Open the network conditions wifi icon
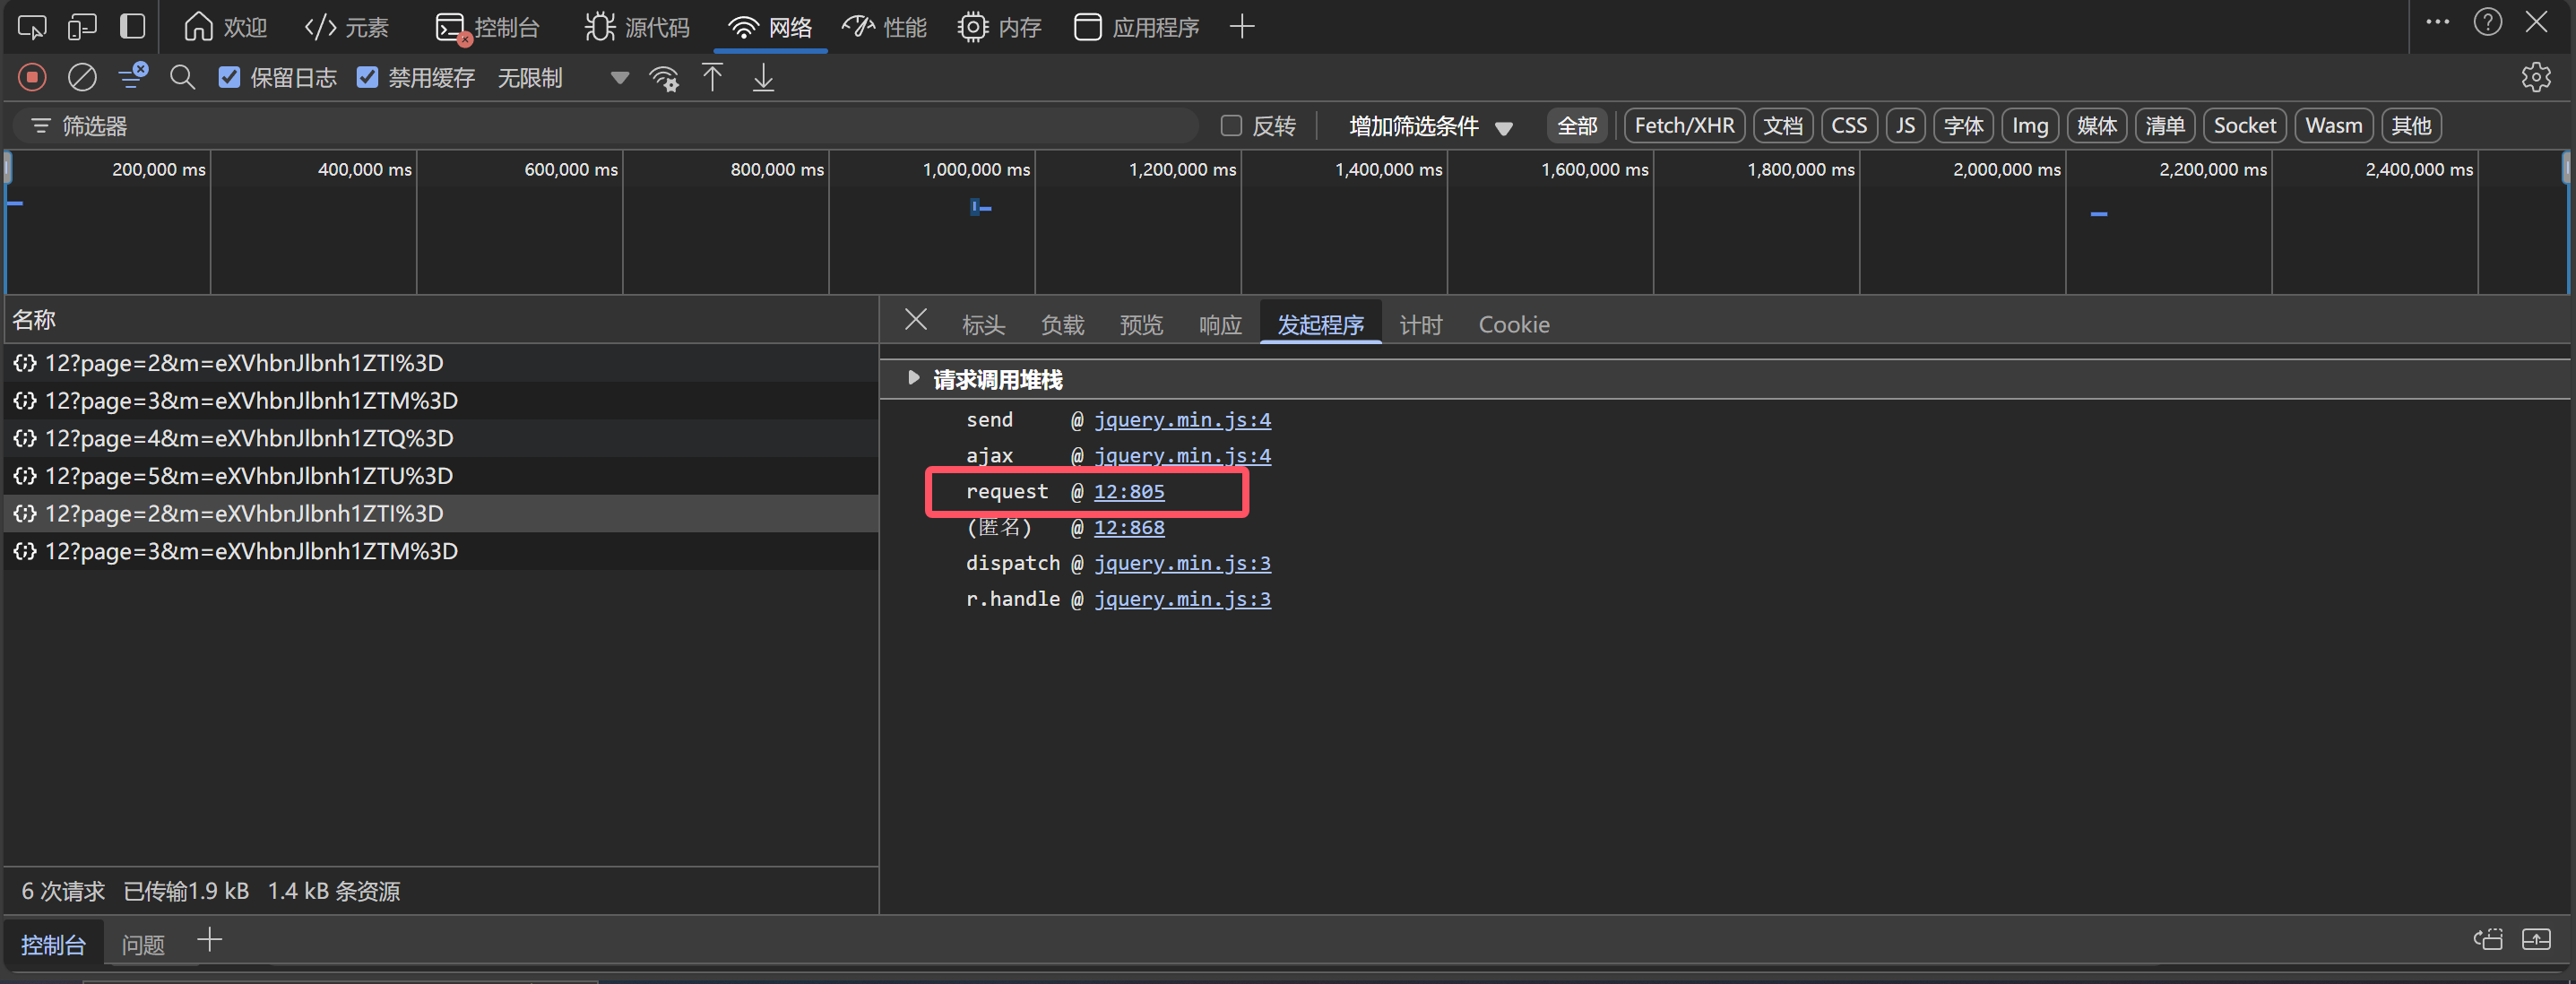2576x984 pixels. [664, 77]
